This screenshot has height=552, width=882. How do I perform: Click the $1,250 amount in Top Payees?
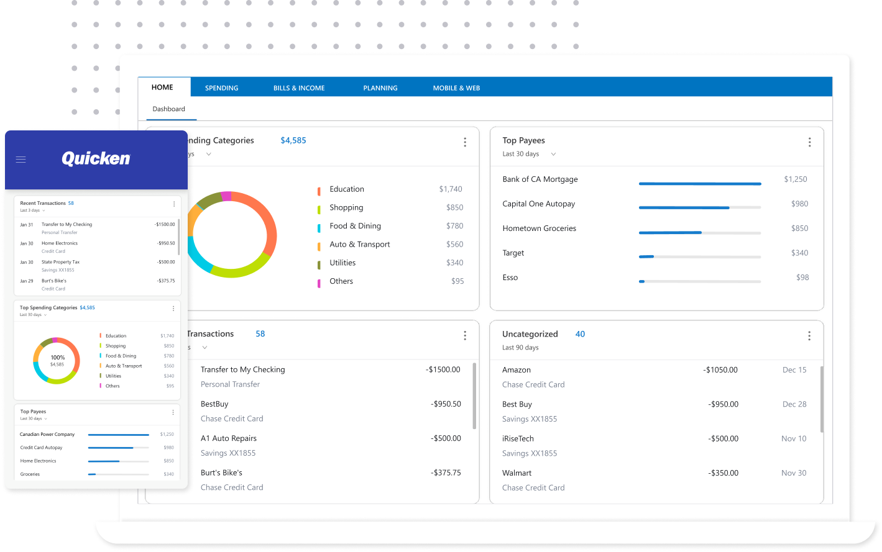pos(796,179)
